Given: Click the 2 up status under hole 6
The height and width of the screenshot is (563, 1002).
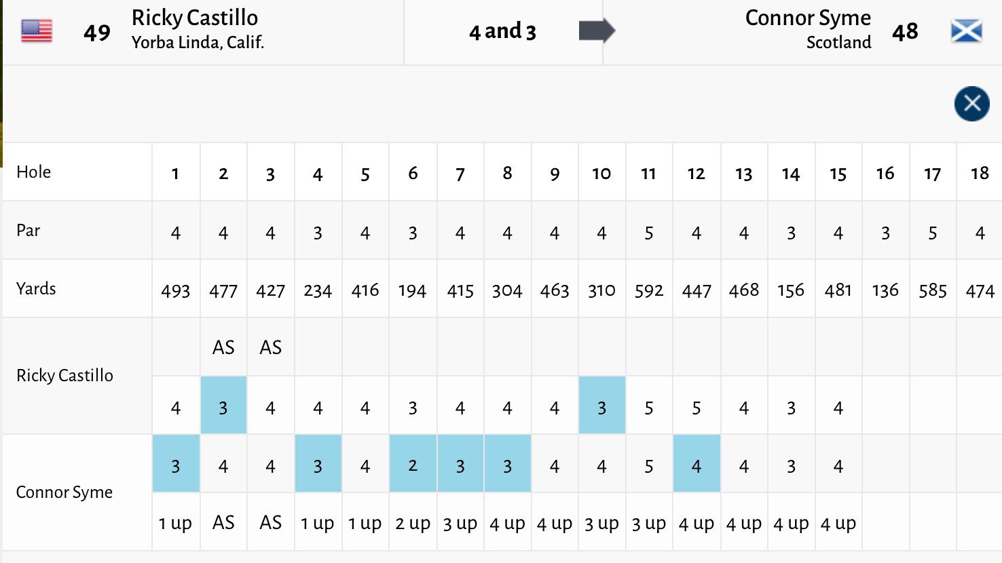Looking at the screenshot, I should (x=413, y=524).
